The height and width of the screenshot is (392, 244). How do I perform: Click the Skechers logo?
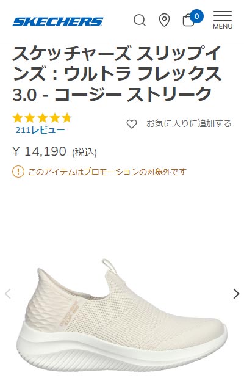click(58, 22)
